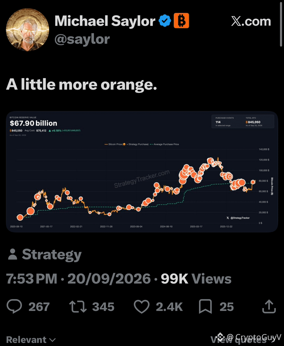Open the @saylor handle link

(x=82, y=40)
